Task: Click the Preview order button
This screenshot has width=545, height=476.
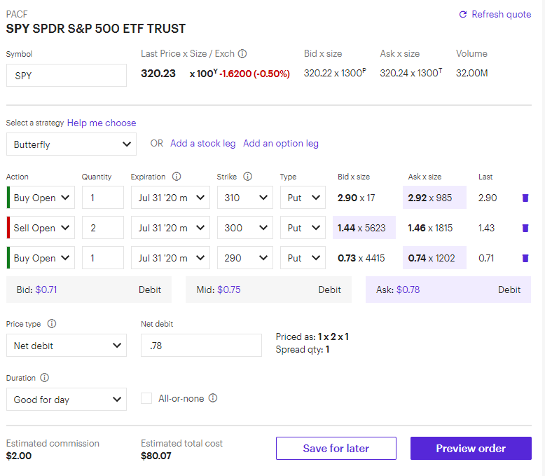Action: [471, 449]
